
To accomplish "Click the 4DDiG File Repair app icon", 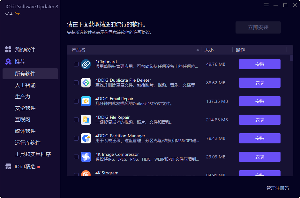I will point(86,119).
